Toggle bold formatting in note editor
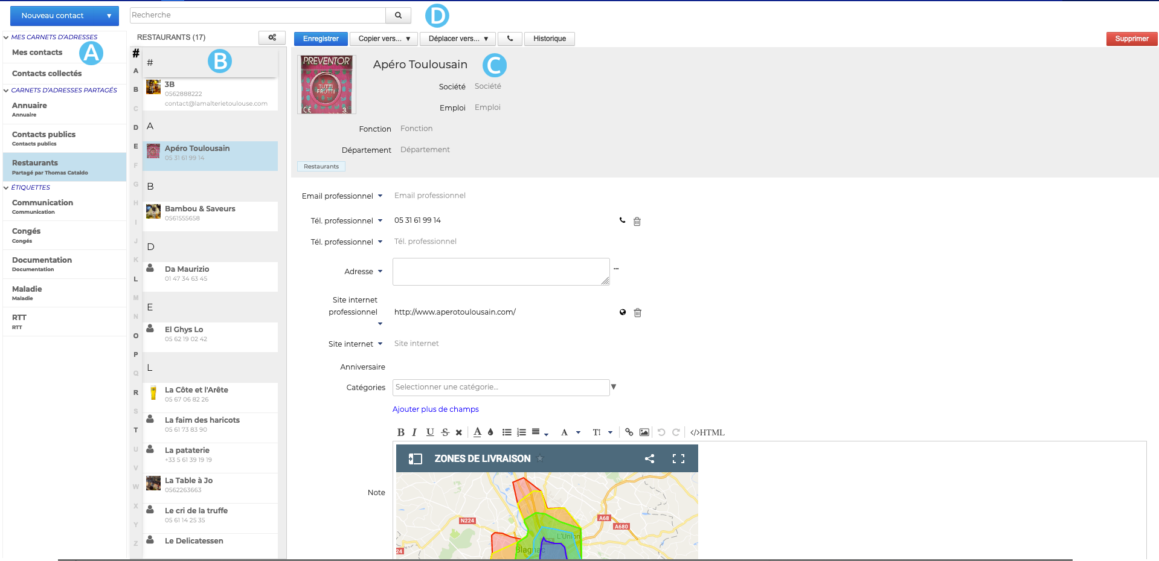 tap(400, 432)
